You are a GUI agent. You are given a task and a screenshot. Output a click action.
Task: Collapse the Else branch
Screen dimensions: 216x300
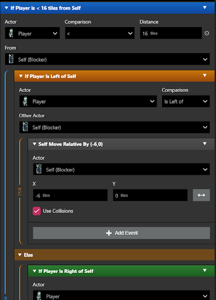point(20,255)
